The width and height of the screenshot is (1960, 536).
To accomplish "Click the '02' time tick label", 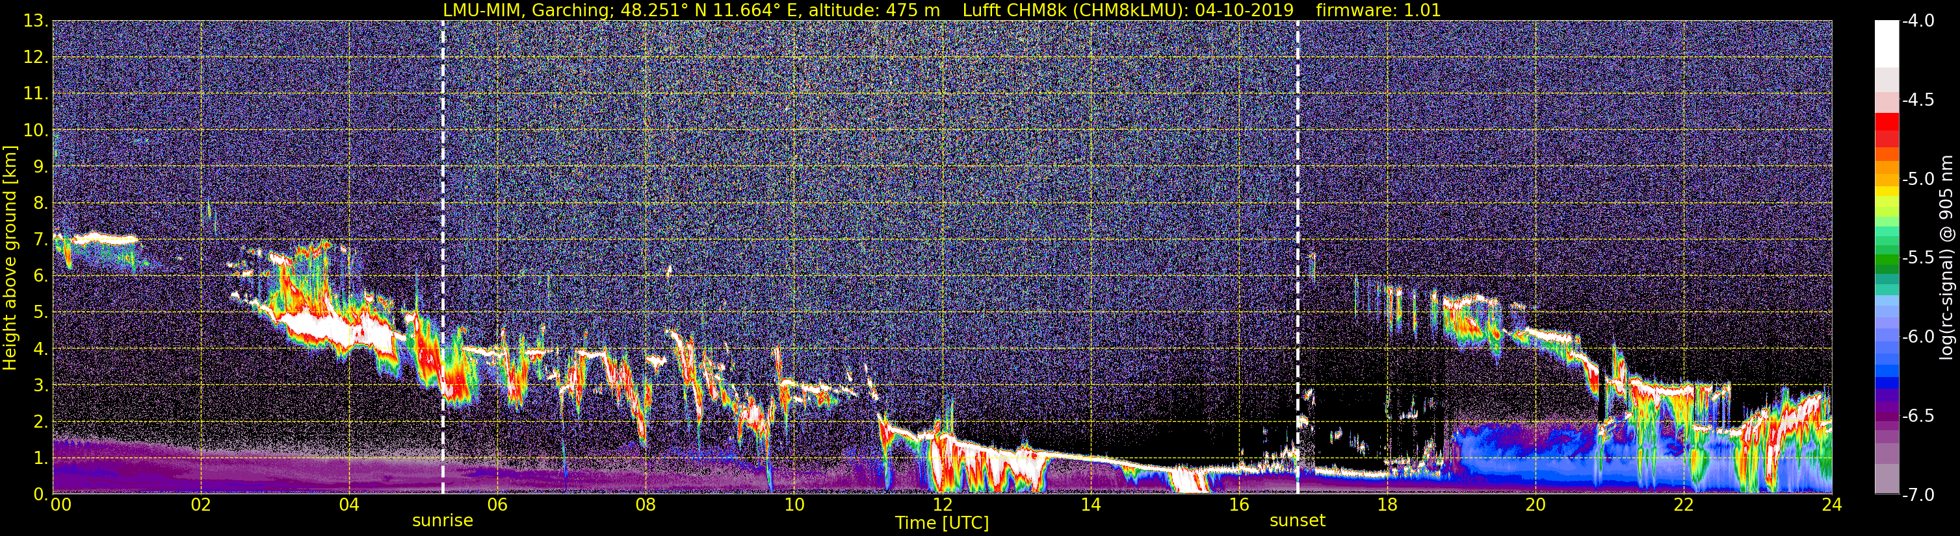I will click(x=201, y=505).
